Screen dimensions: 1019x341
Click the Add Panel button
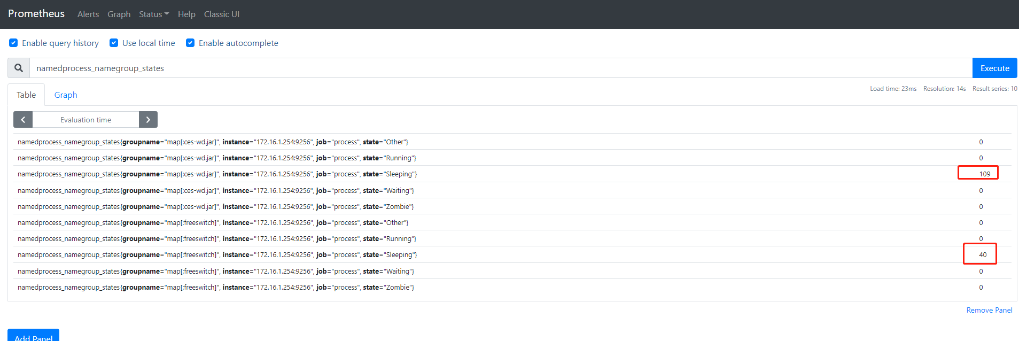click(x=34, y=336)
